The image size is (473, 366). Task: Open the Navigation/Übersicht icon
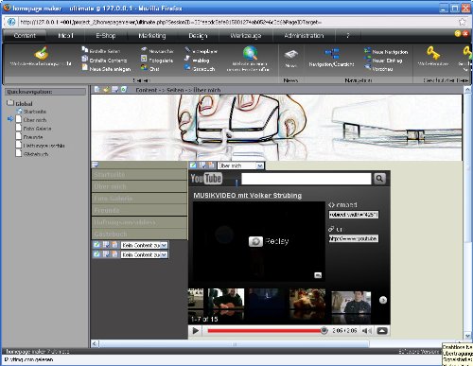[332, 54]
